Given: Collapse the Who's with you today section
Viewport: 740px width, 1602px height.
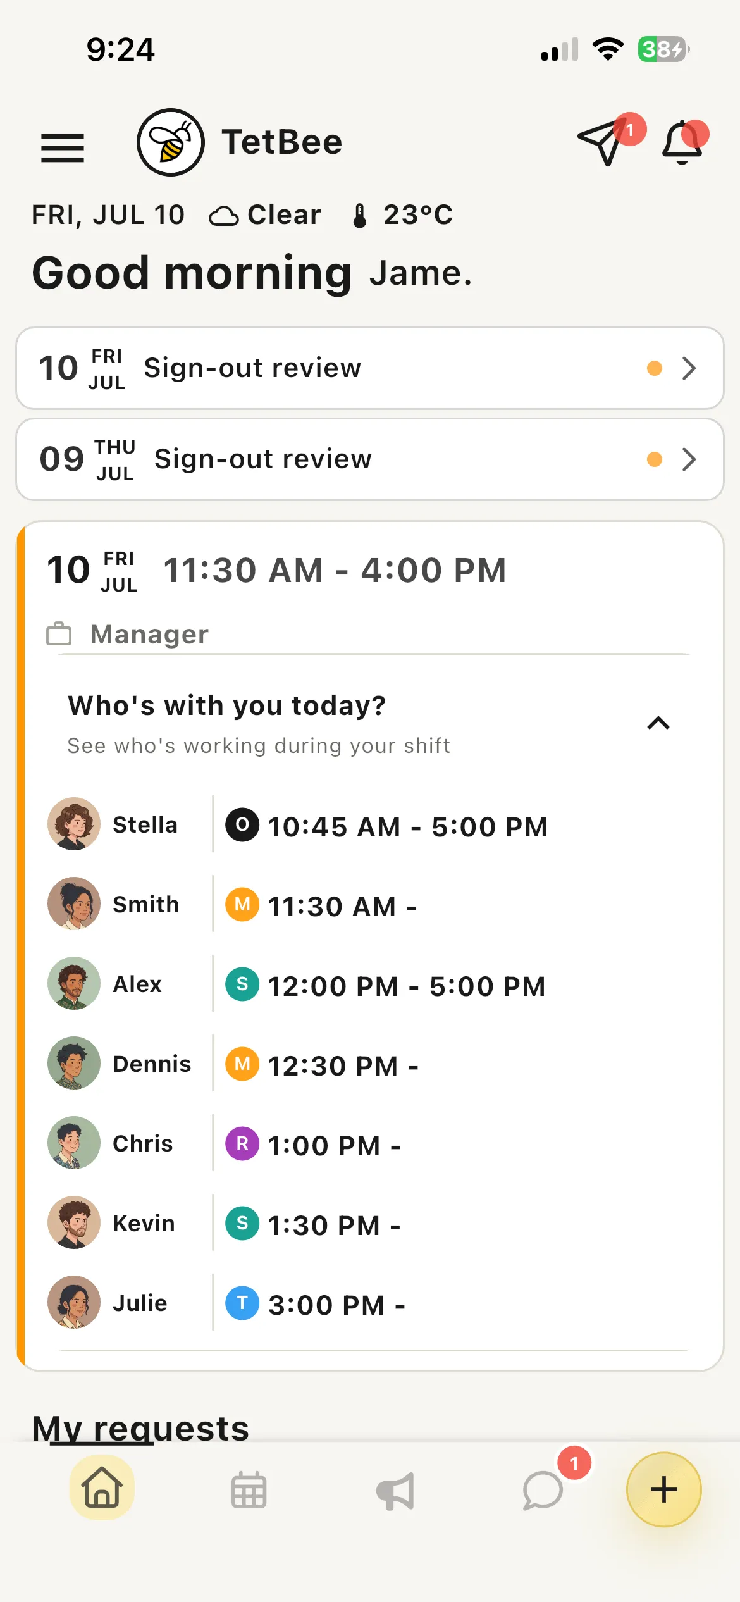Looking at the screenshot, I should 658,723.
